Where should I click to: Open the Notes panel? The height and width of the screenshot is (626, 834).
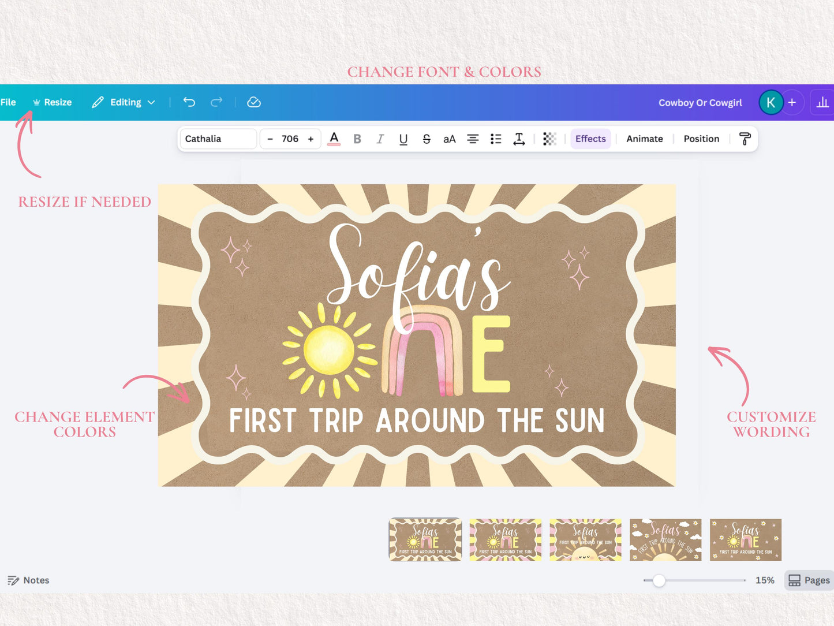coord(28,580)
